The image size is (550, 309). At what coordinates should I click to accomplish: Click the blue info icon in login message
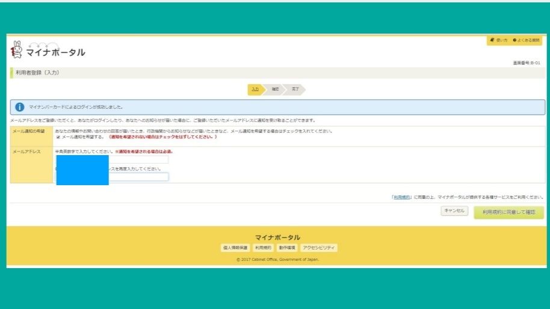[20, 107]
